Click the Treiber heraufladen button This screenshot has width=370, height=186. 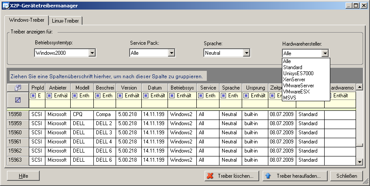tap(295, 176)
